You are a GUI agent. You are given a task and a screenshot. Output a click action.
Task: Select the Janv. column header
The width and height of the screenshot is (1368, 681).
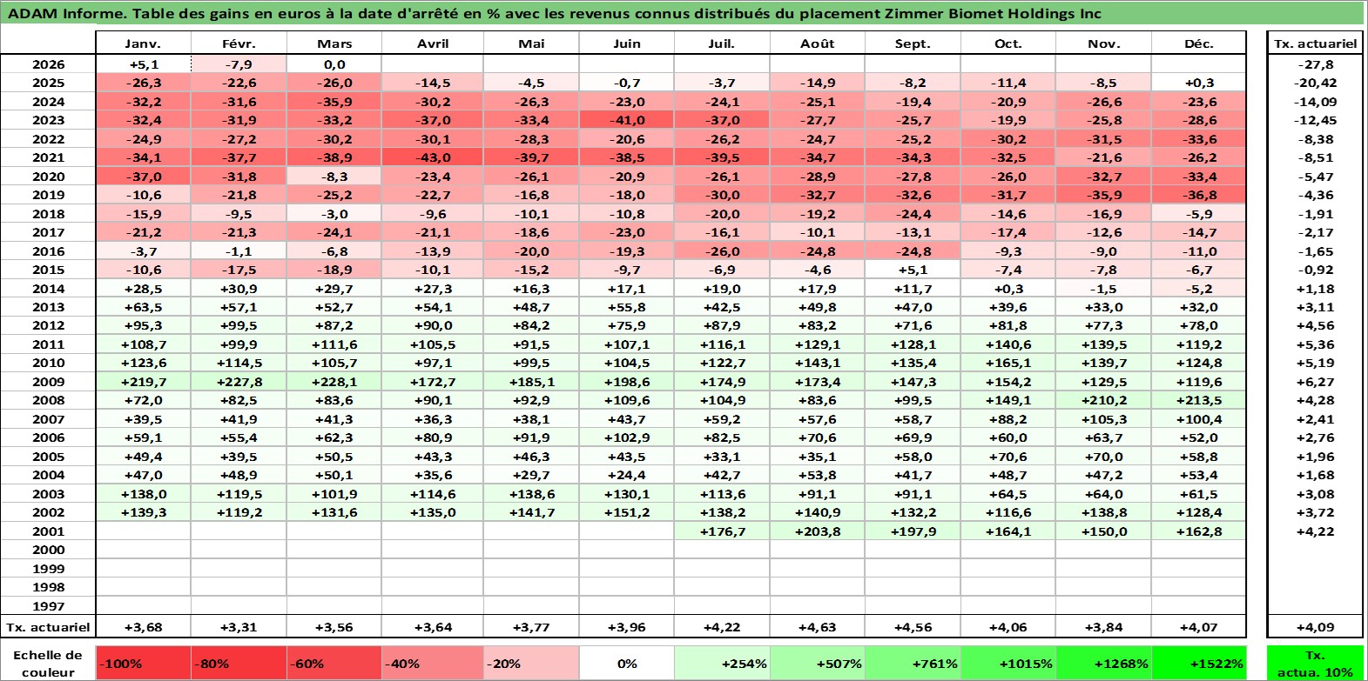click(143, 43)
